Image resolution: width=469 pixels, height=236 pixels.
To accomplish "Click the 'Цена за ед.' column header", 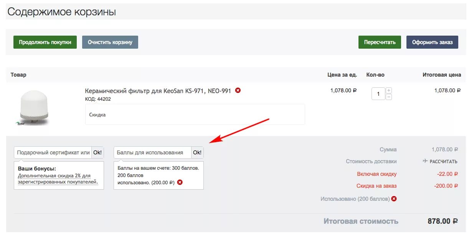I will pyautogui.click(x=342, y=75).
